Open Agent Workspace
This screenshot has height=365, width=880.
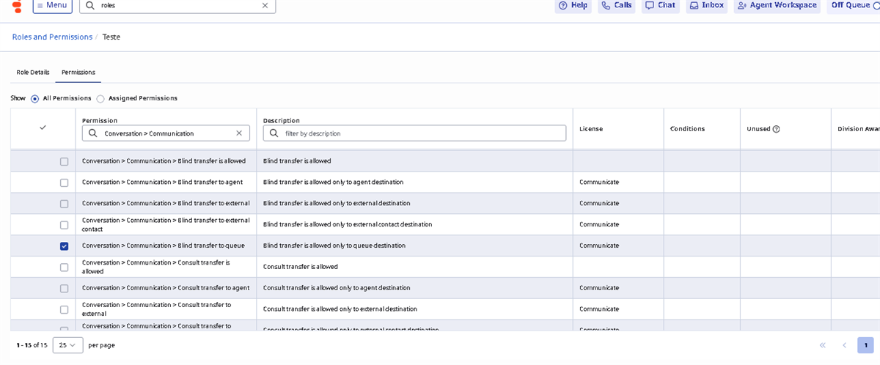[777, 5]
